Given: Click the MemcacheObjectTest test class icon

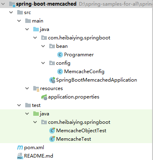Looking at the screenshot, I should point(52,131).
